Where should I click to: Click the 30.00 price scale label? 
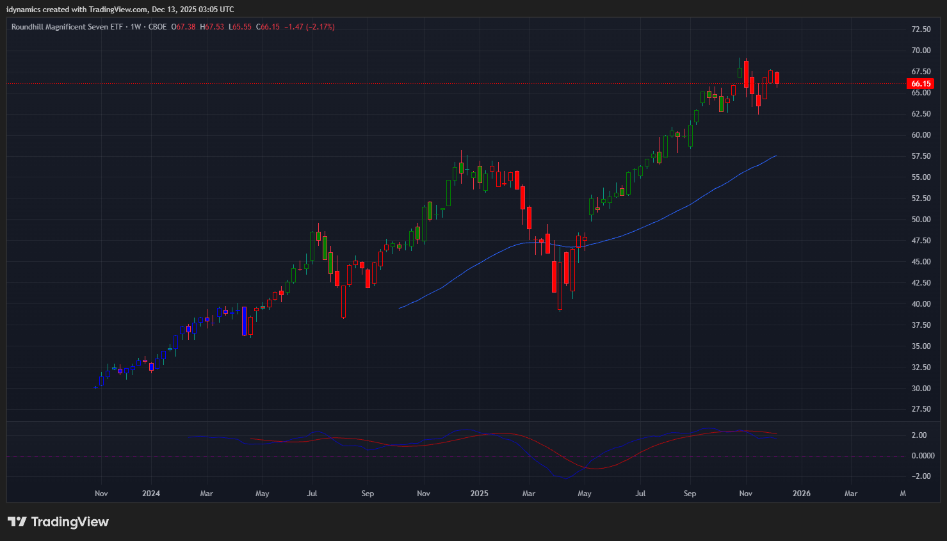click(x=921, y=389)
